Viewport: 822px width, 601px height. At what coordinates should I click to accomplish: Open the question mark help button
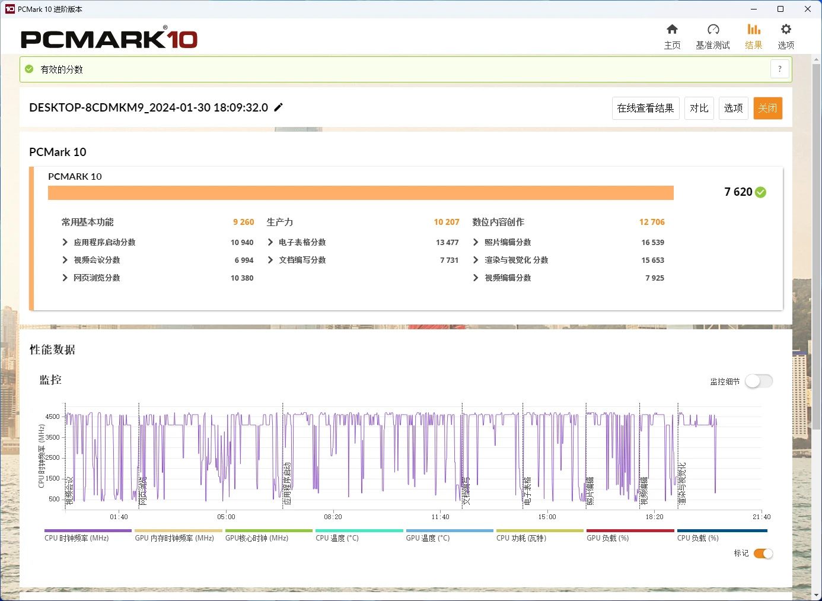(780, 69)
